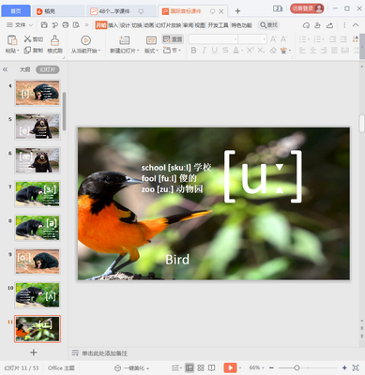Click the Paste (粘贴) clipboard icon
This screenshot has height=375, width=365.
pyautogui.click(x=12, y=40)
